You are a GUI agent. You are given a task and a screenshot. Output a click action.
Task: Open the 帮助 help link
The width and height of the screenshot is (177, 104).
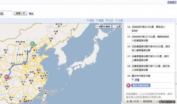click(x=31, y=14)
